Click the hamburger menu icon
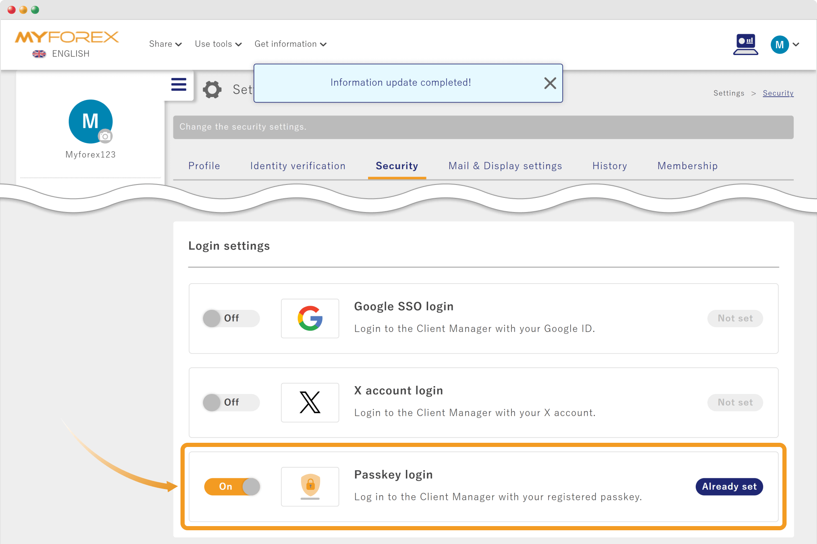This screenshot has height=544, width=817. [179, 85]
